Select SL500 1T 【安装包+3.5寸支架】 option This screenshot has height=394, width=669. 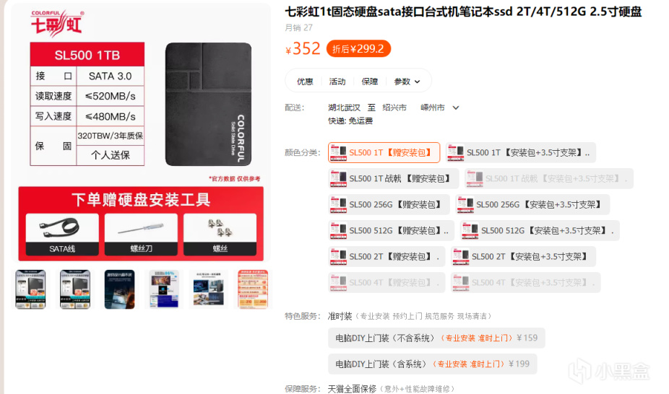pos(520,152)
